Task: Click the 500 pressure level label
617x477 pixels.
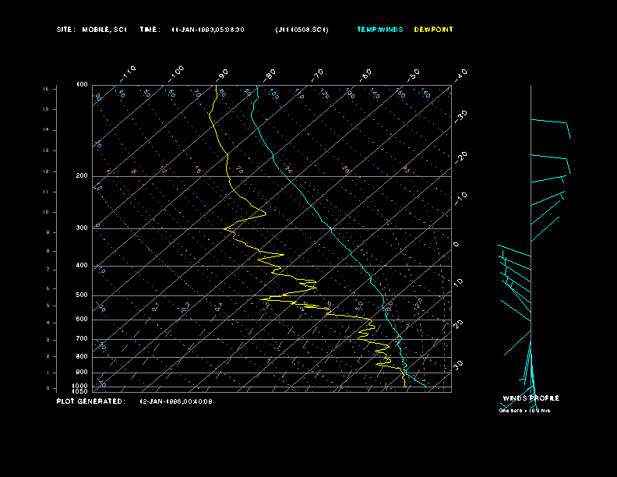Action: (82, 295)
